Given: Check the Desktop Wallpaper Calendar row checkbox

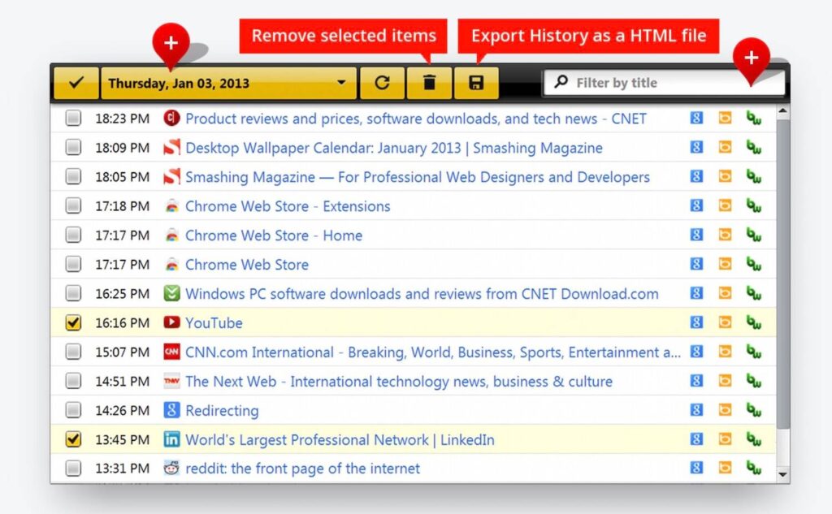Looking at the screenshot, I should 73,147.
